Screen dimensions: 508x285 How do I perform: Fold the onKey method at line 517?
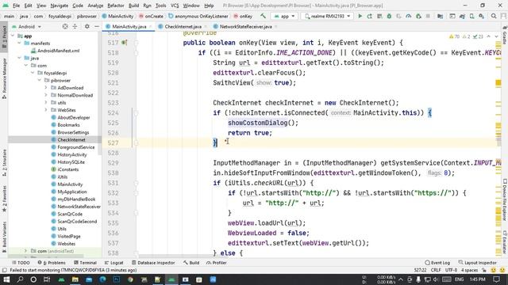pos(136,43)
